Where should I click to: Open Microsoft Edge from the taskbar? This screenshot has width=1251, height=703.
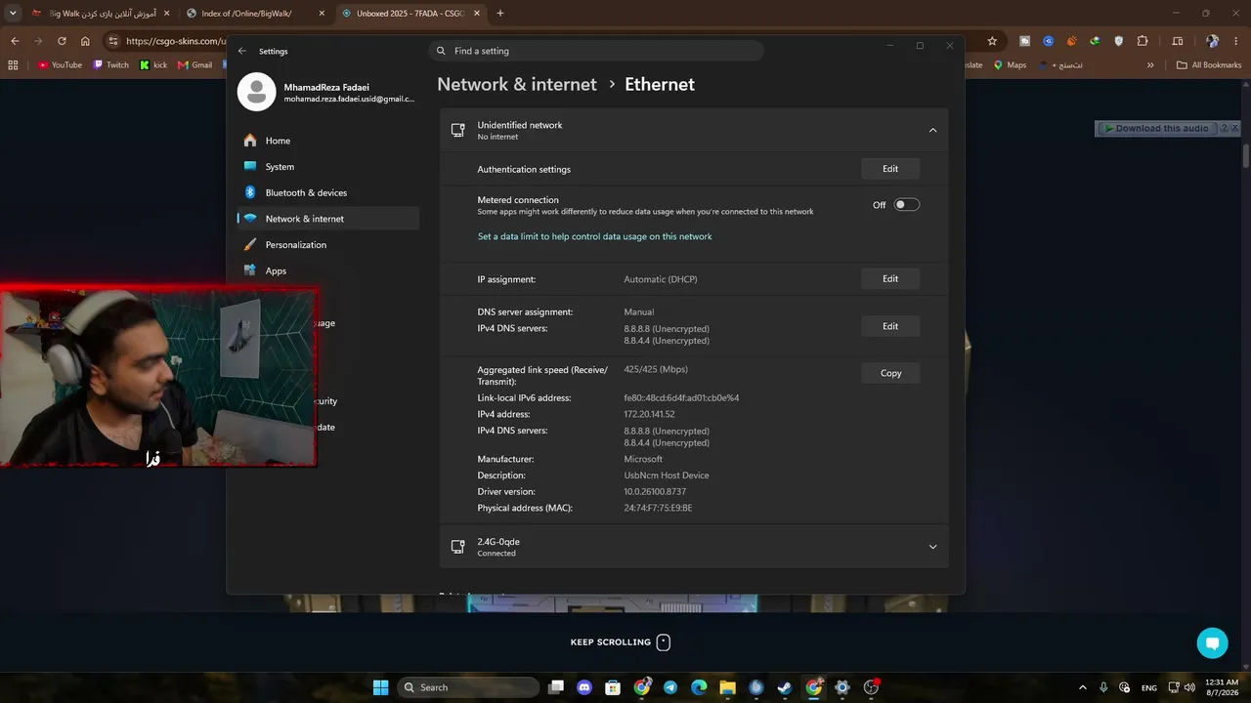tap(699, 687)
